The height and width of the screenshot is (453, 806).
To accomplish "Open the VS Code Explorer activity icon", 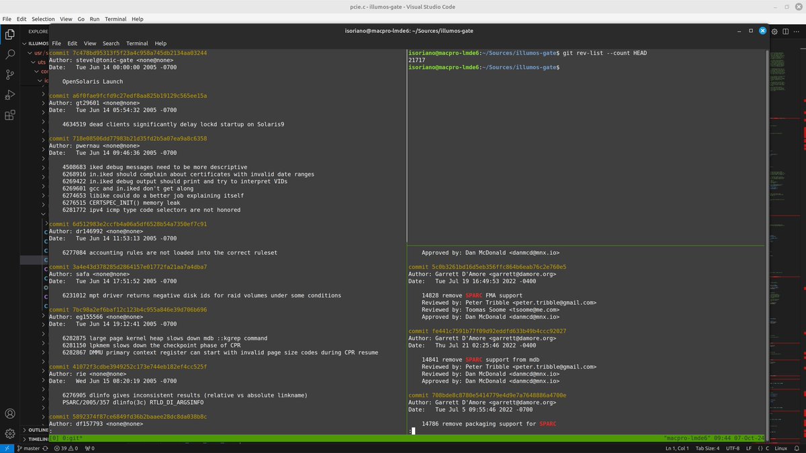I will pyautogui.click(x=10, y=34).
